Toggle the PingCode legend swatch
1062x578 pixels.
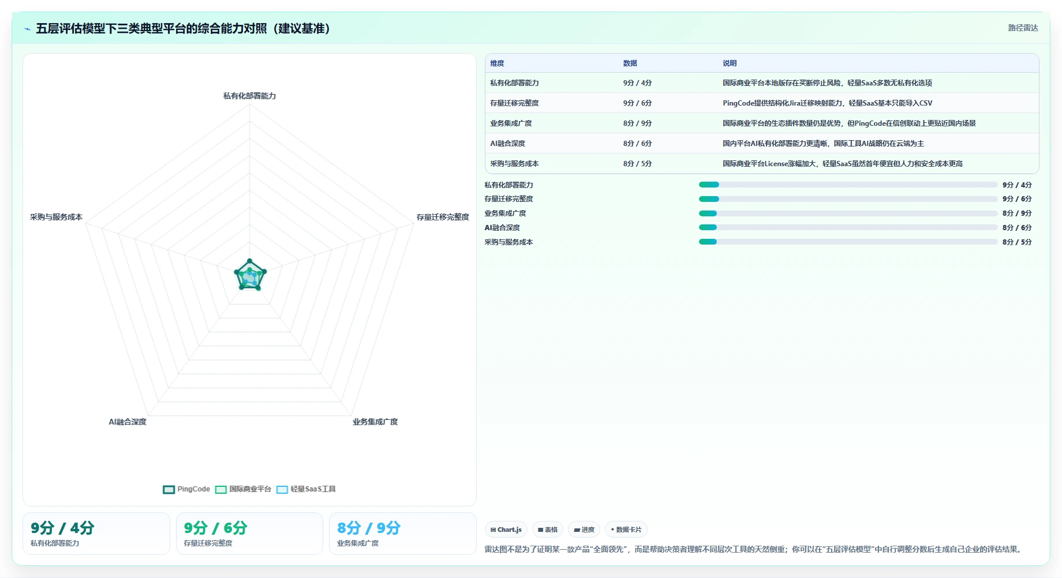pos(169,489)
